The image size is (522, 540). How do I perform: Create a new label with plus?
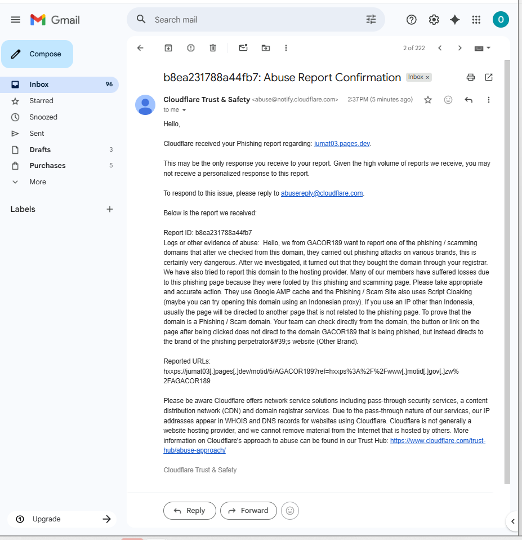[x=109, y=209]
